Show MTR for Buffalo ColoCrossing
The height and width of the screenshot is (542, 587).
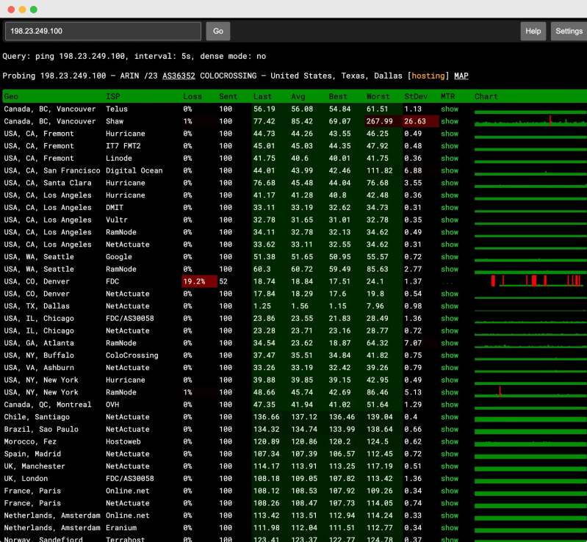449,355
